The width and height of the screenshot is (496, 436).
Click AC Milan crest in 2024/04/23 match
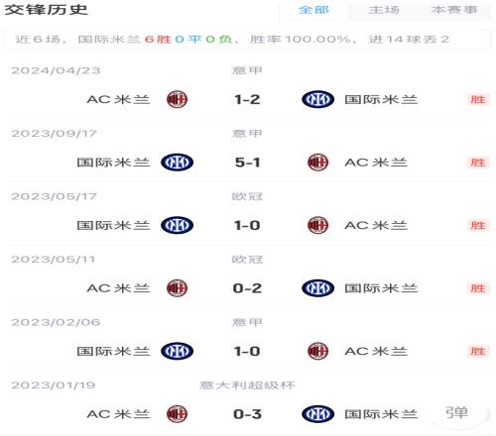[x=178, y=99]
